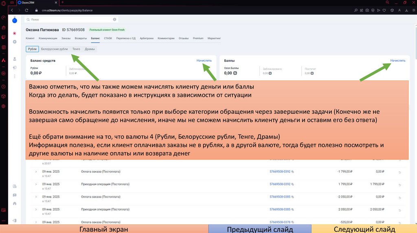This screenshot has height=233, width=417.
Task: Select the Ozon.CRM browser tab
Action: pos(37,2)
